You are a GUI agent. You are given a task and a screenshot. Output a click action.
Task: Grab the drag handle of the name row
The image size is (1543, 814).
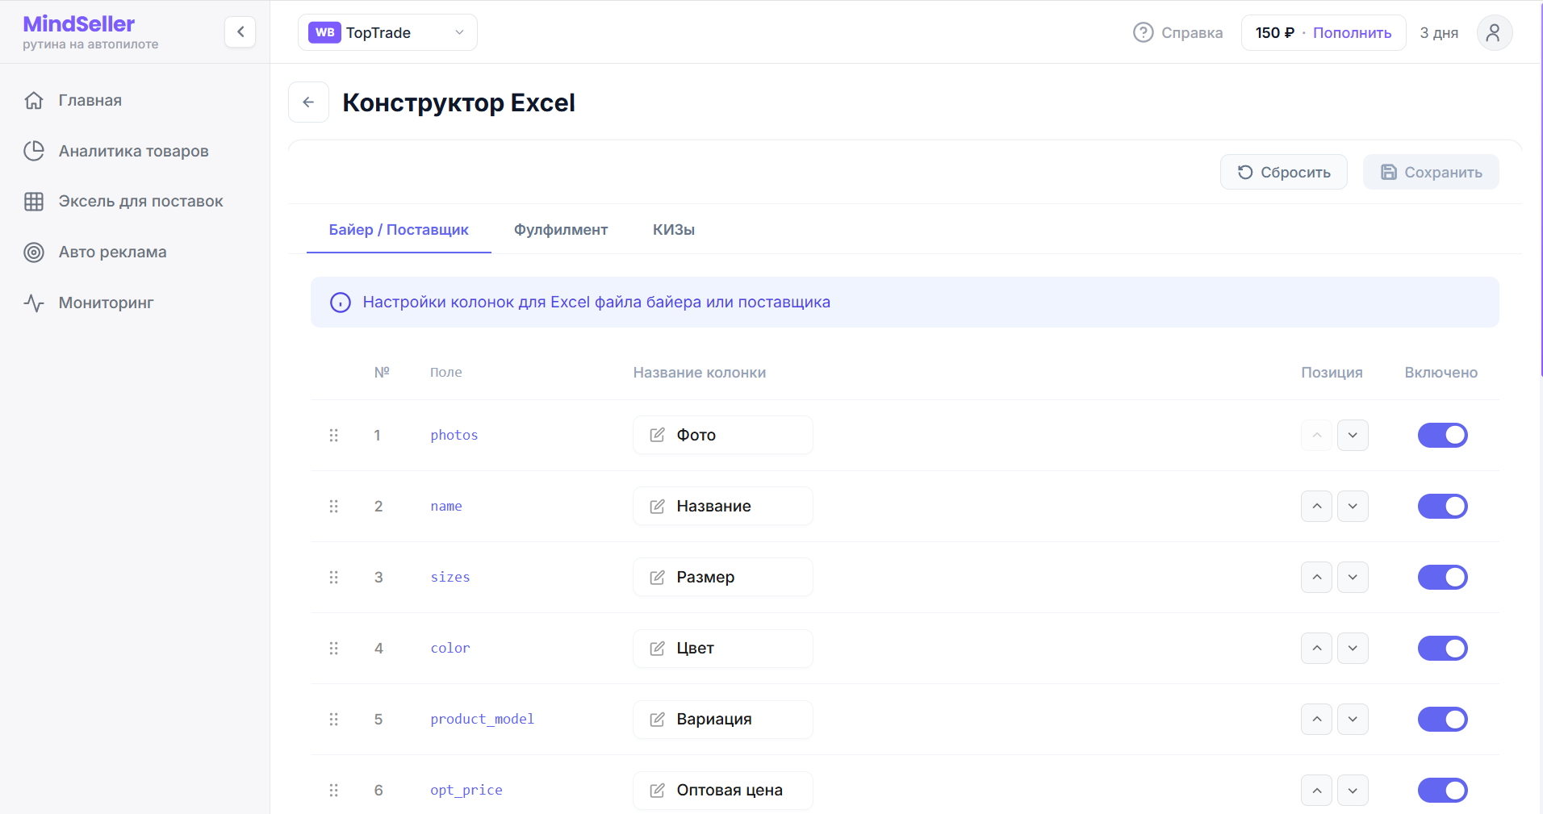(x=333, y=506)
